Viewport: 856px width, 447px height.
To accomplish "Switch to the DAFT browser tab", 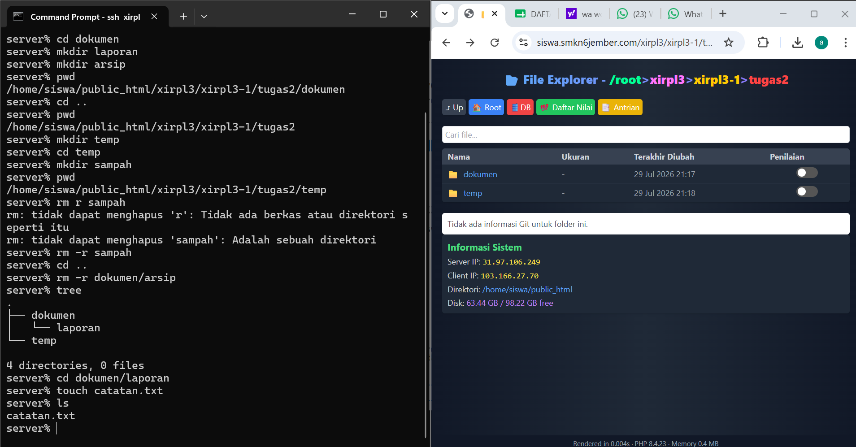I will coord(533,14).
